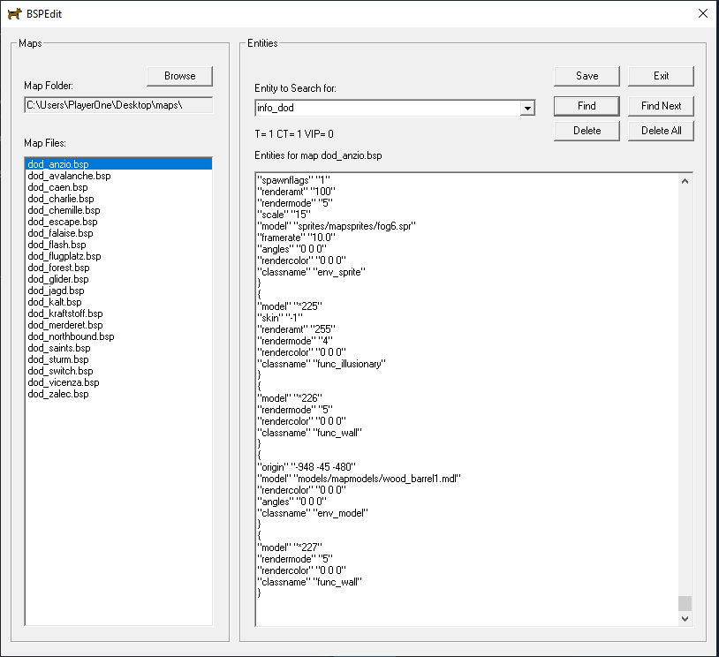Select dod_falaise.bsp in map files

(118, 233)
